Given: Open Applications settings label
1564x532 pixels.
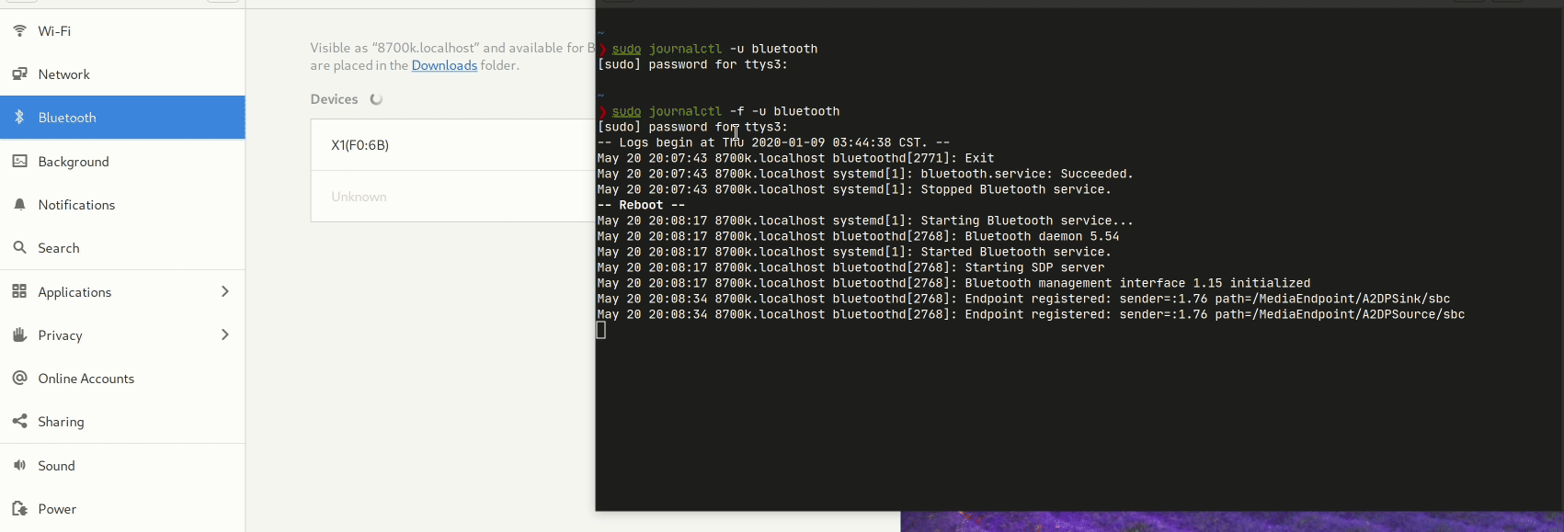Looking at the screenshot, I should tap(74, 292).
